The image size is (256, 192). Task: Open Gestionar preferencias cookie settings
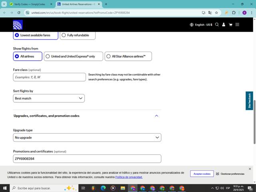click(230, 174)
